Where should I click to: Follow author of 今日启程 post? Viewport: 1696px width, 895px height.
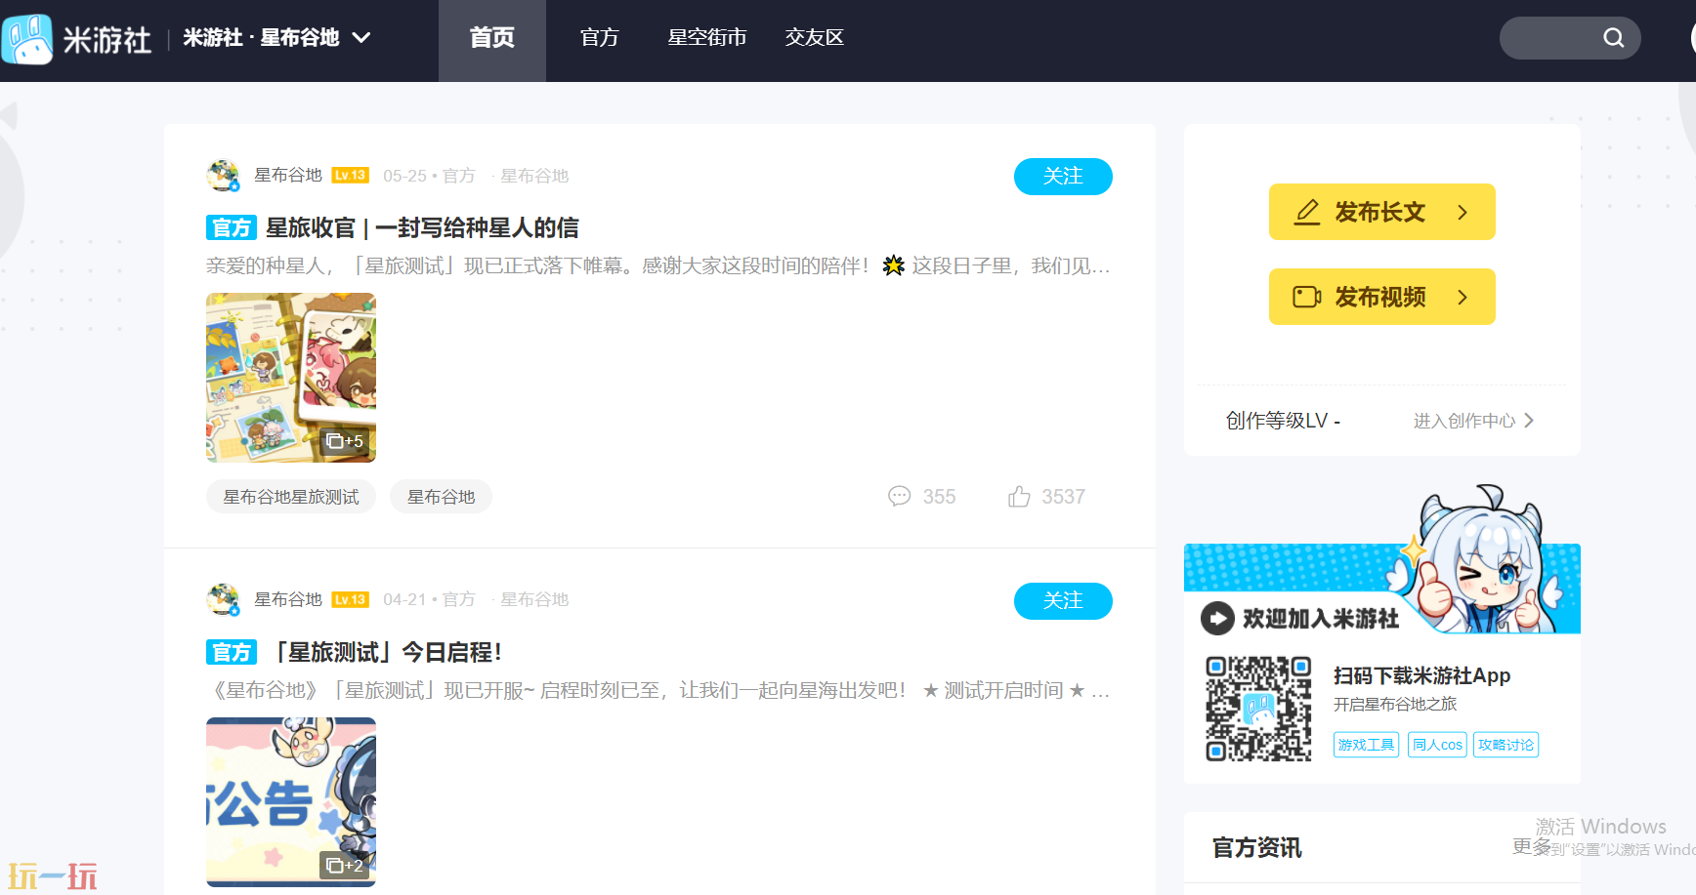[1063, 601]
